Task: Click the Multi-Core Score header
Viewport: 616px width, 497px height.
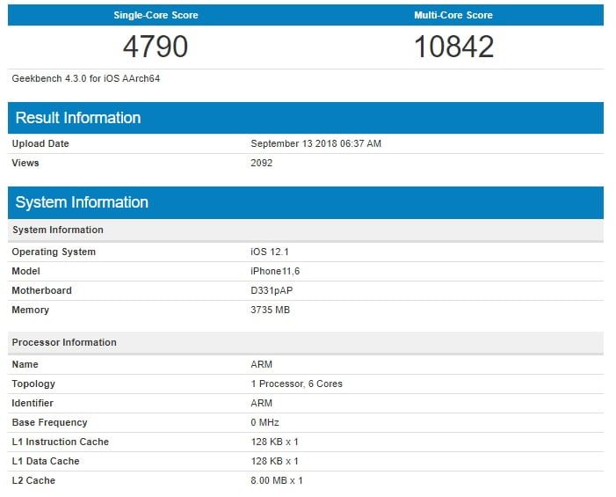Action: pos(453,15)
